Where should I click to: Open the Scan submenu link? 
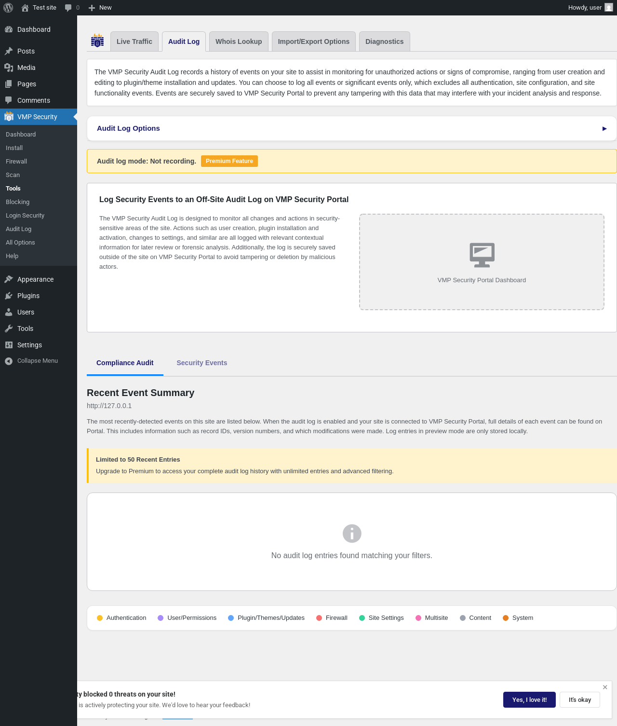(13, 175)
